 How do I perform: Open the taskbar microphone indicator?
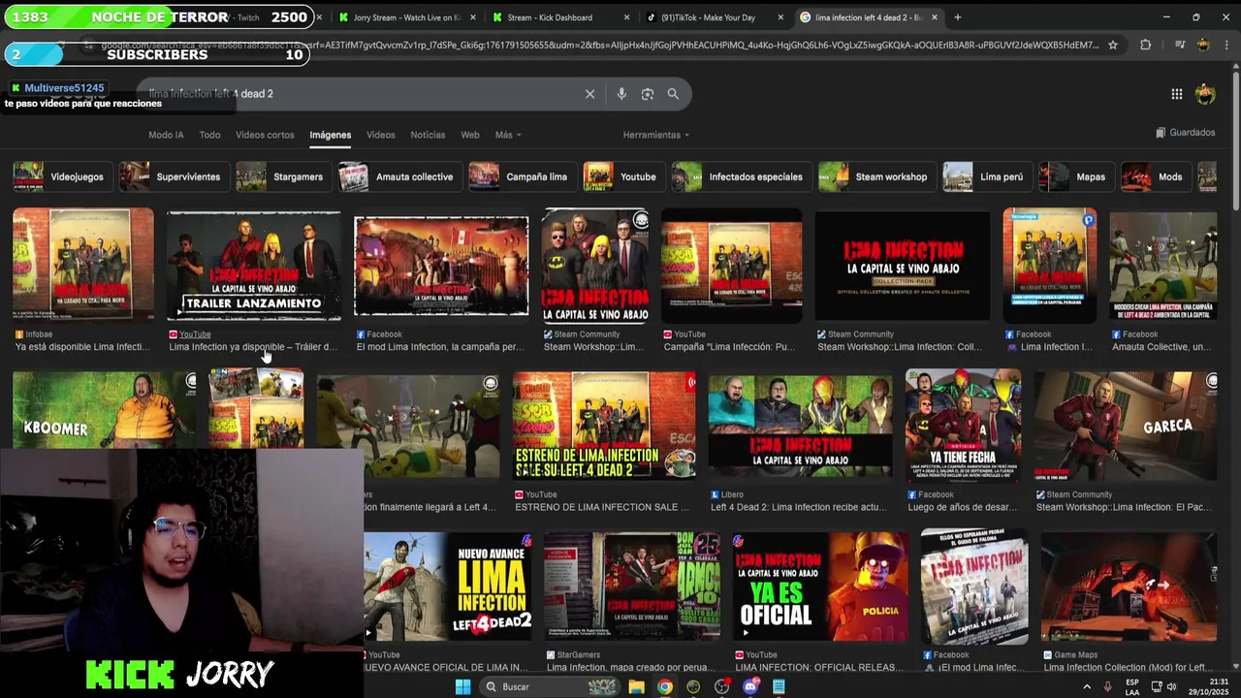click(x=1107, y=686)
